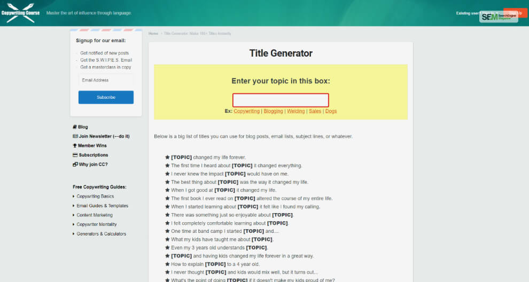Expand Email Guides & Templates section
529x282 pixels.
click(102, 206)
